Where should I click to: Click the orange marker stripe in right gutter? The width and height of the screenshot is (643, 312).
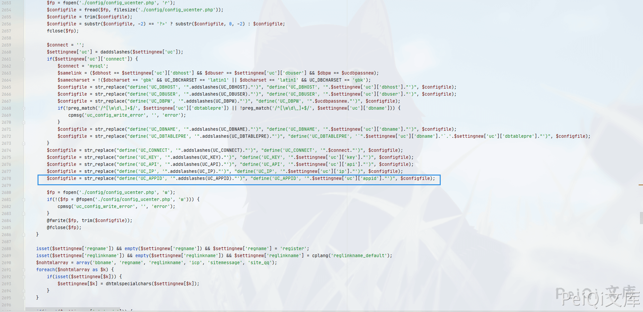click(x=640, y=185)
